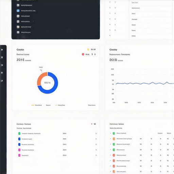Toggle the middle legend entry without a color marker

coord(48,105)
